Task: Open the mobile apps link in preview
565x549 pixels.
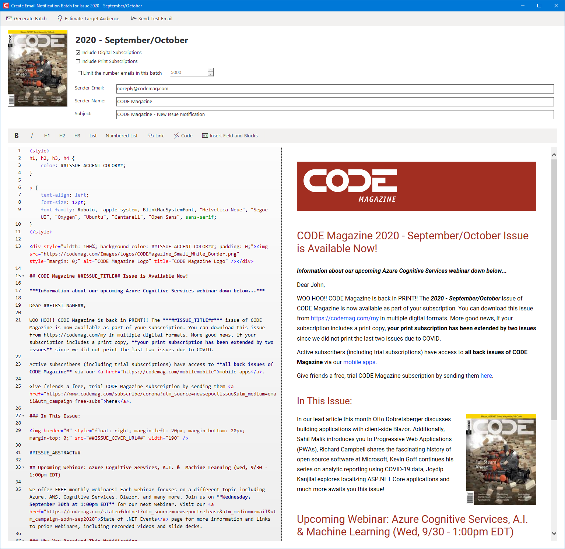Action: [359, 362]
